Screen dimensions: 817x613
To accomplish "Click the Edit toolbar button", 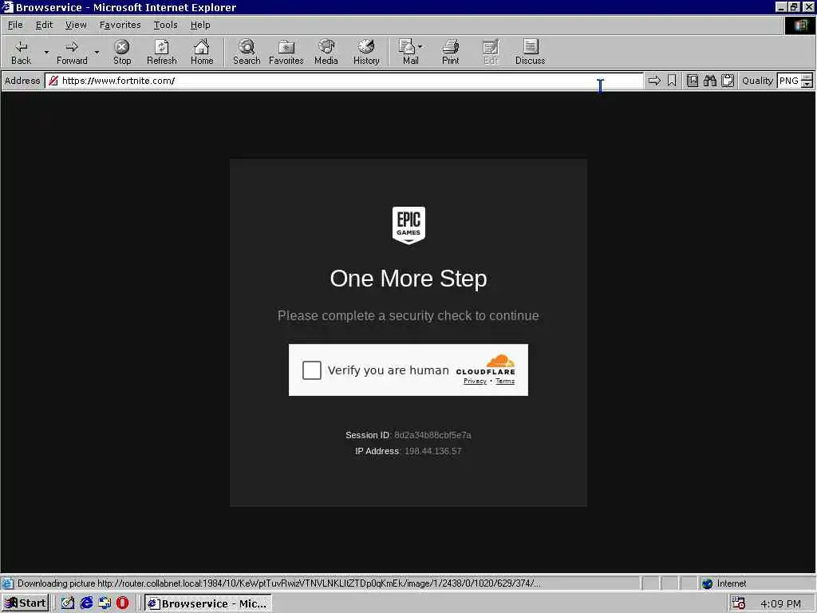I will pyautogui.click(x=491, y=52).
